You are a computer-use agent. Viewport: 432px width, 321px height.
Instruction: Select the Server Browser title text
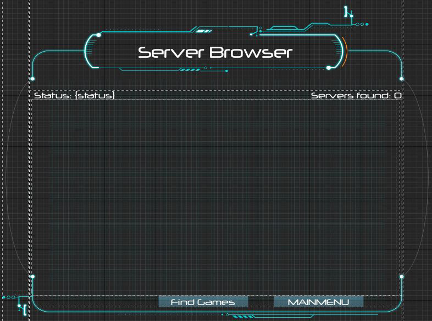[x=215, y=52]
